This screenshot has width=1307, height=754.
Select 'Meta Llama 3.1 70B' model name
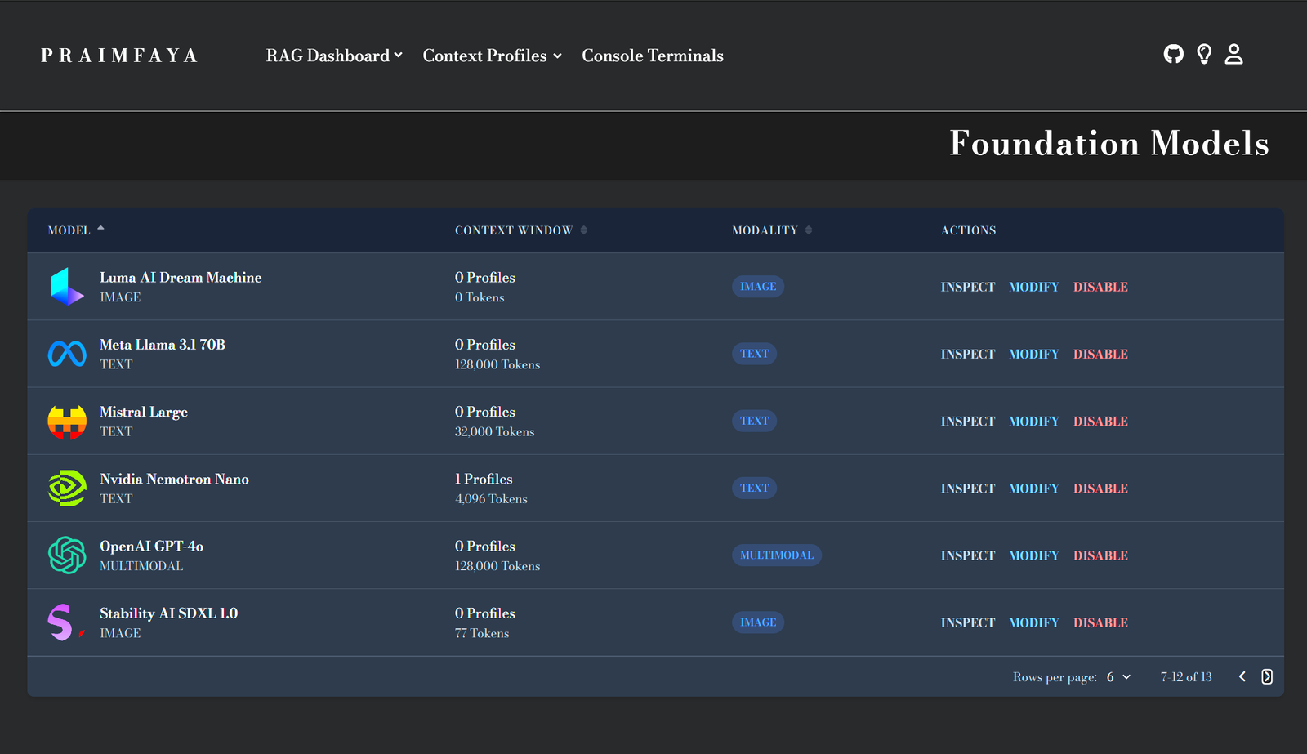click(x=163, y=345)
